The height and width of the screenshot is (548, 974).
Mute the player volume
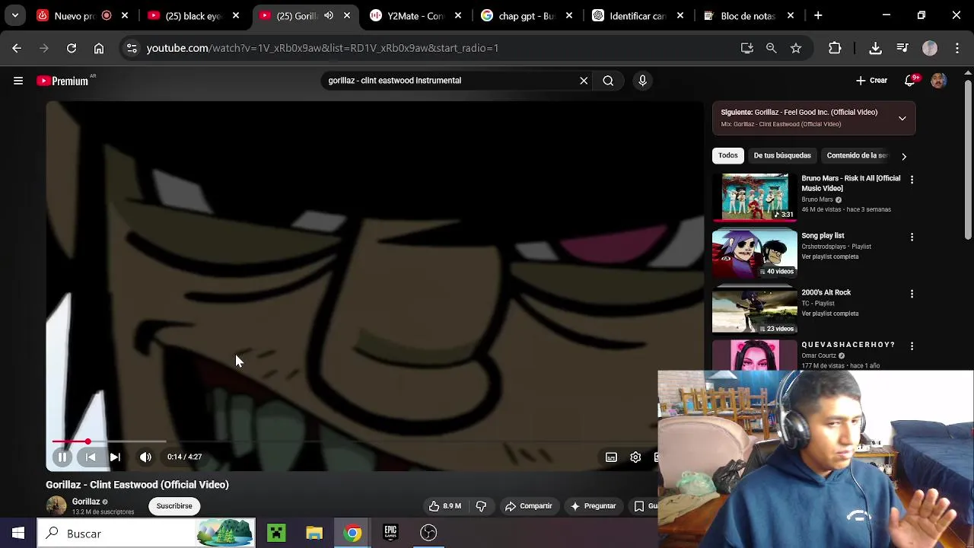145,457
